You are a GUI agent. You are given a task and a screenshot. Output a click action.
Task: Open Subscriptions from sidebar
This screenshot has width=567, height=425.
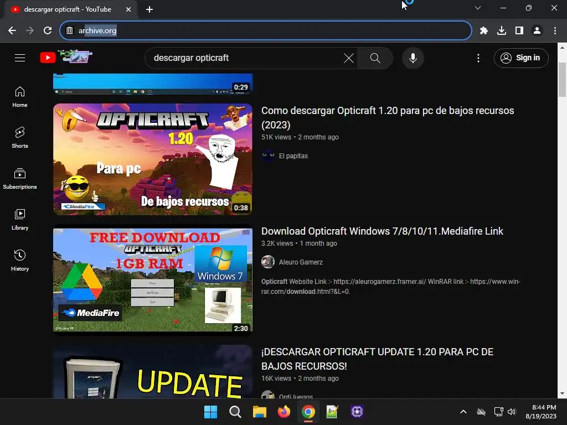click(x=20, y=179)
